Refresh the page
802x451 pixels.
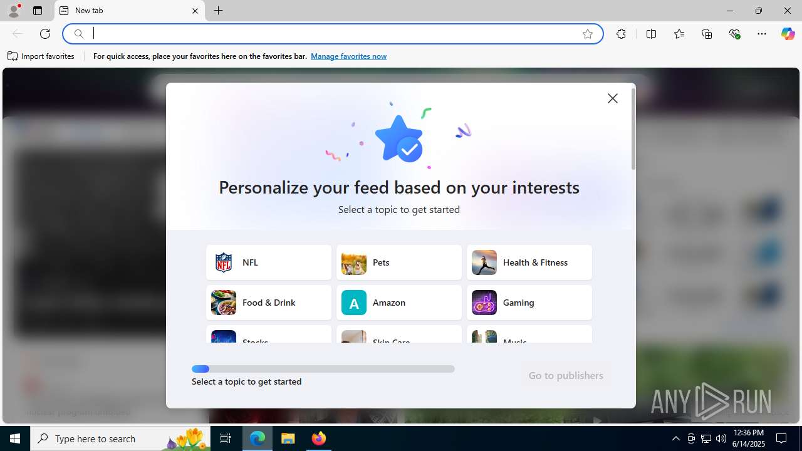click(x=45, y=34)
